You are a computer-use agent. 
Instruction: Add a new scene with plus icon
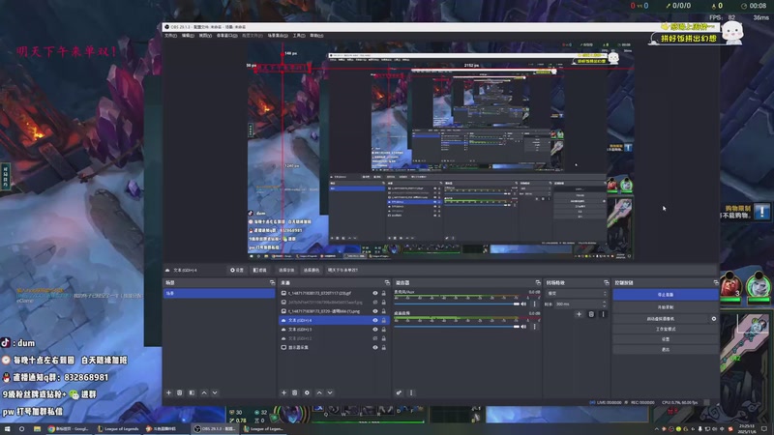click(168, 392)
